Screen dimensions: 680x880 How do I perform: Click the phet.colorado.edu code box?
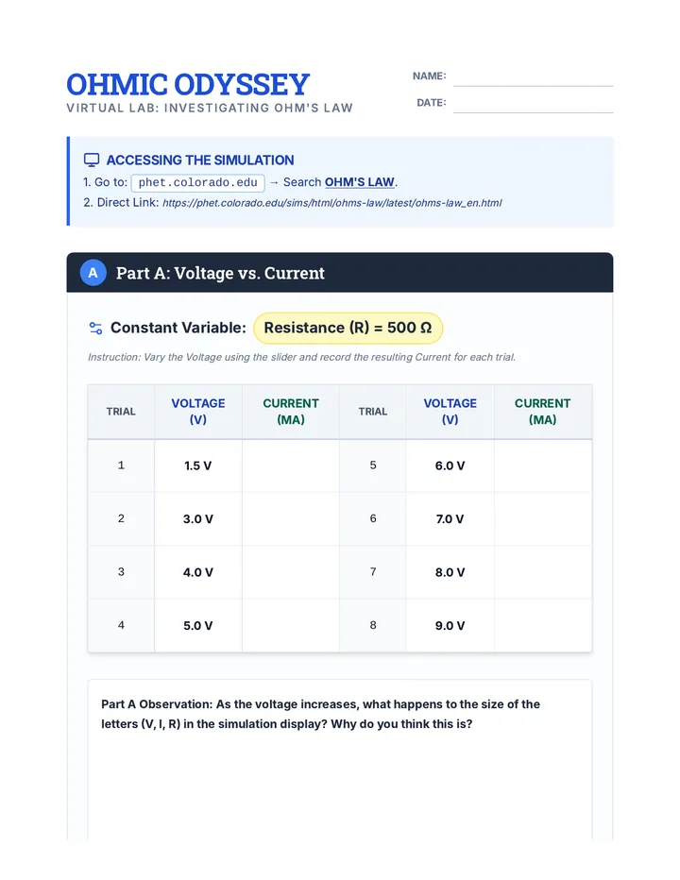pyautogui.click(x=197, y=182)
